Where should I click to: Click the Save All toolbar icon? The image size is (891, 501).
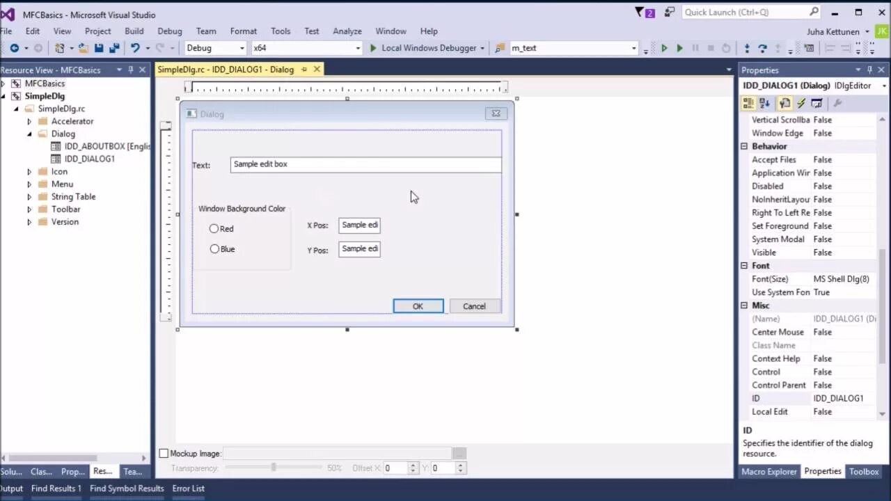(113, 48)
